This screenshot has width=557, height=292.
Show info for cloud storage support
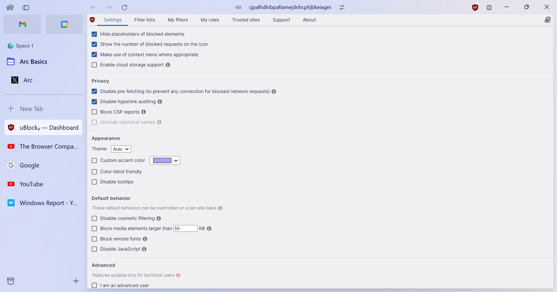pos(168,65)
